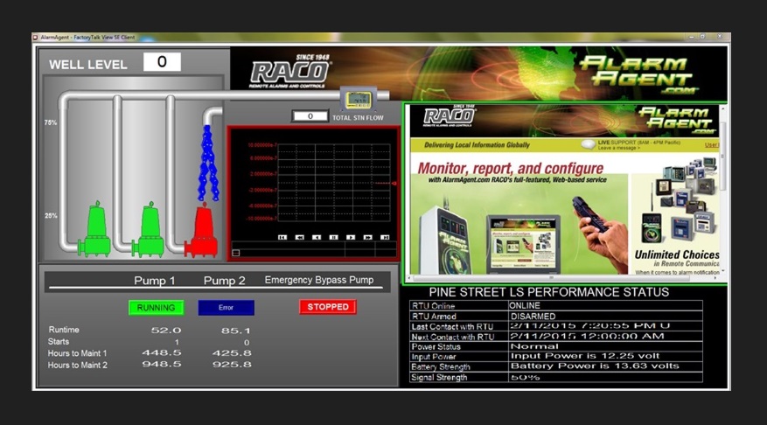Click Emergency Bypass Pump STOPPED button
The height and width of the screenshot is (425, 767).
tap(328, 307)
